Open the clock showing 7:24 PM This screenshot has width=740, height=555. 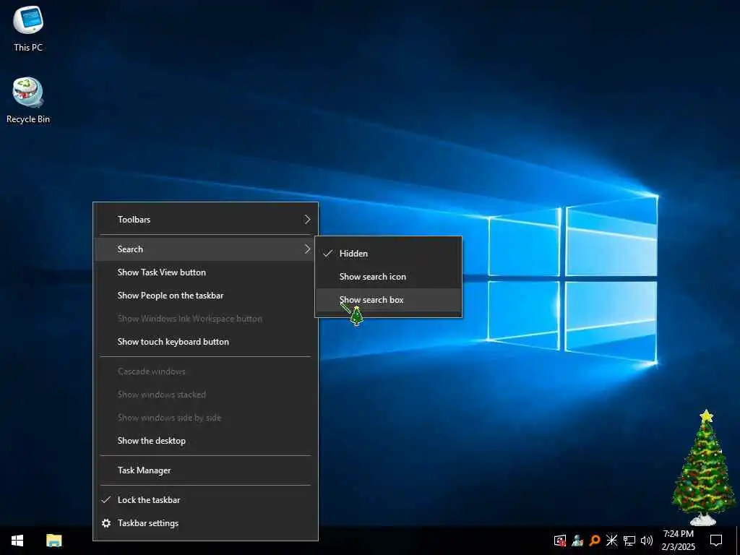pos(678,541)
